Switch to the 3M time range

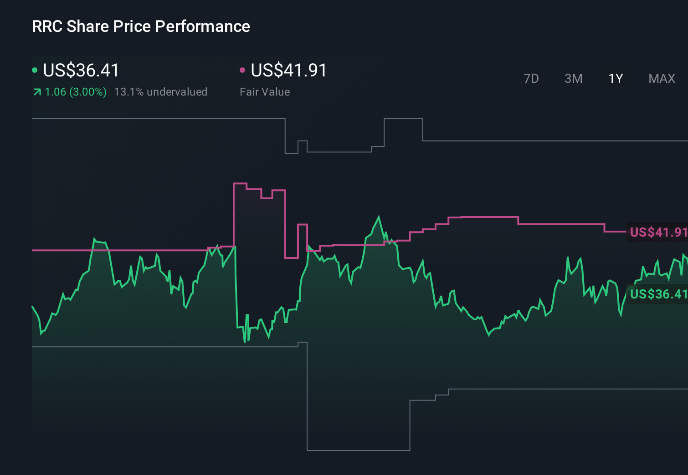573,78
